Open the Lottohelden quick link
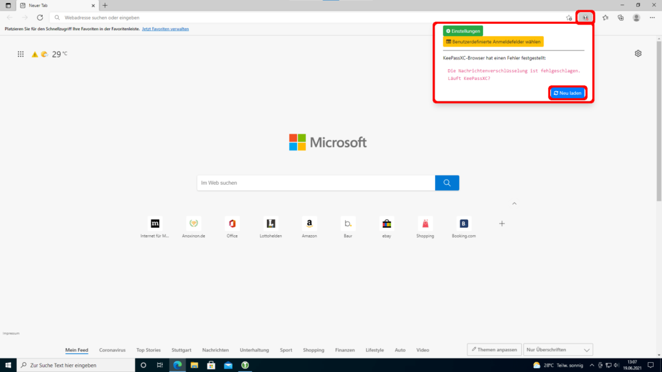Screen dimensions: 662x372 click(x=271, y=228)
